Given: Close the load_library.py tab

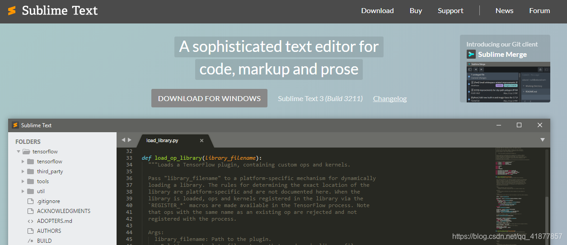Looking at the screenshot, I should (201, 140).
